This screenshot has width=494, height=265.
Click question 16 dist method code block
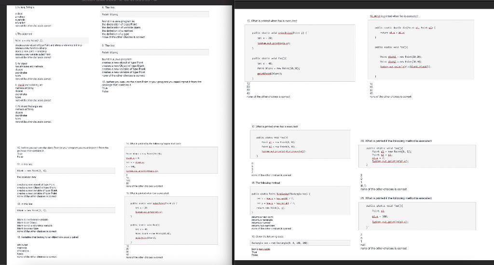[421, 50]
